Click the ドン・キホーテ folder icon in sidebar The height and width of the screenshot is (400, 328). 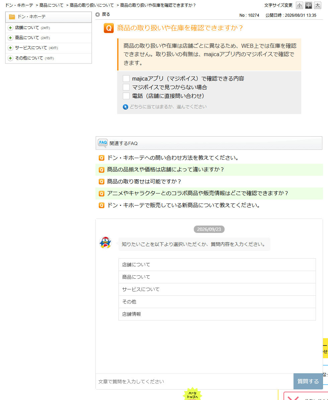click(12, 17)
